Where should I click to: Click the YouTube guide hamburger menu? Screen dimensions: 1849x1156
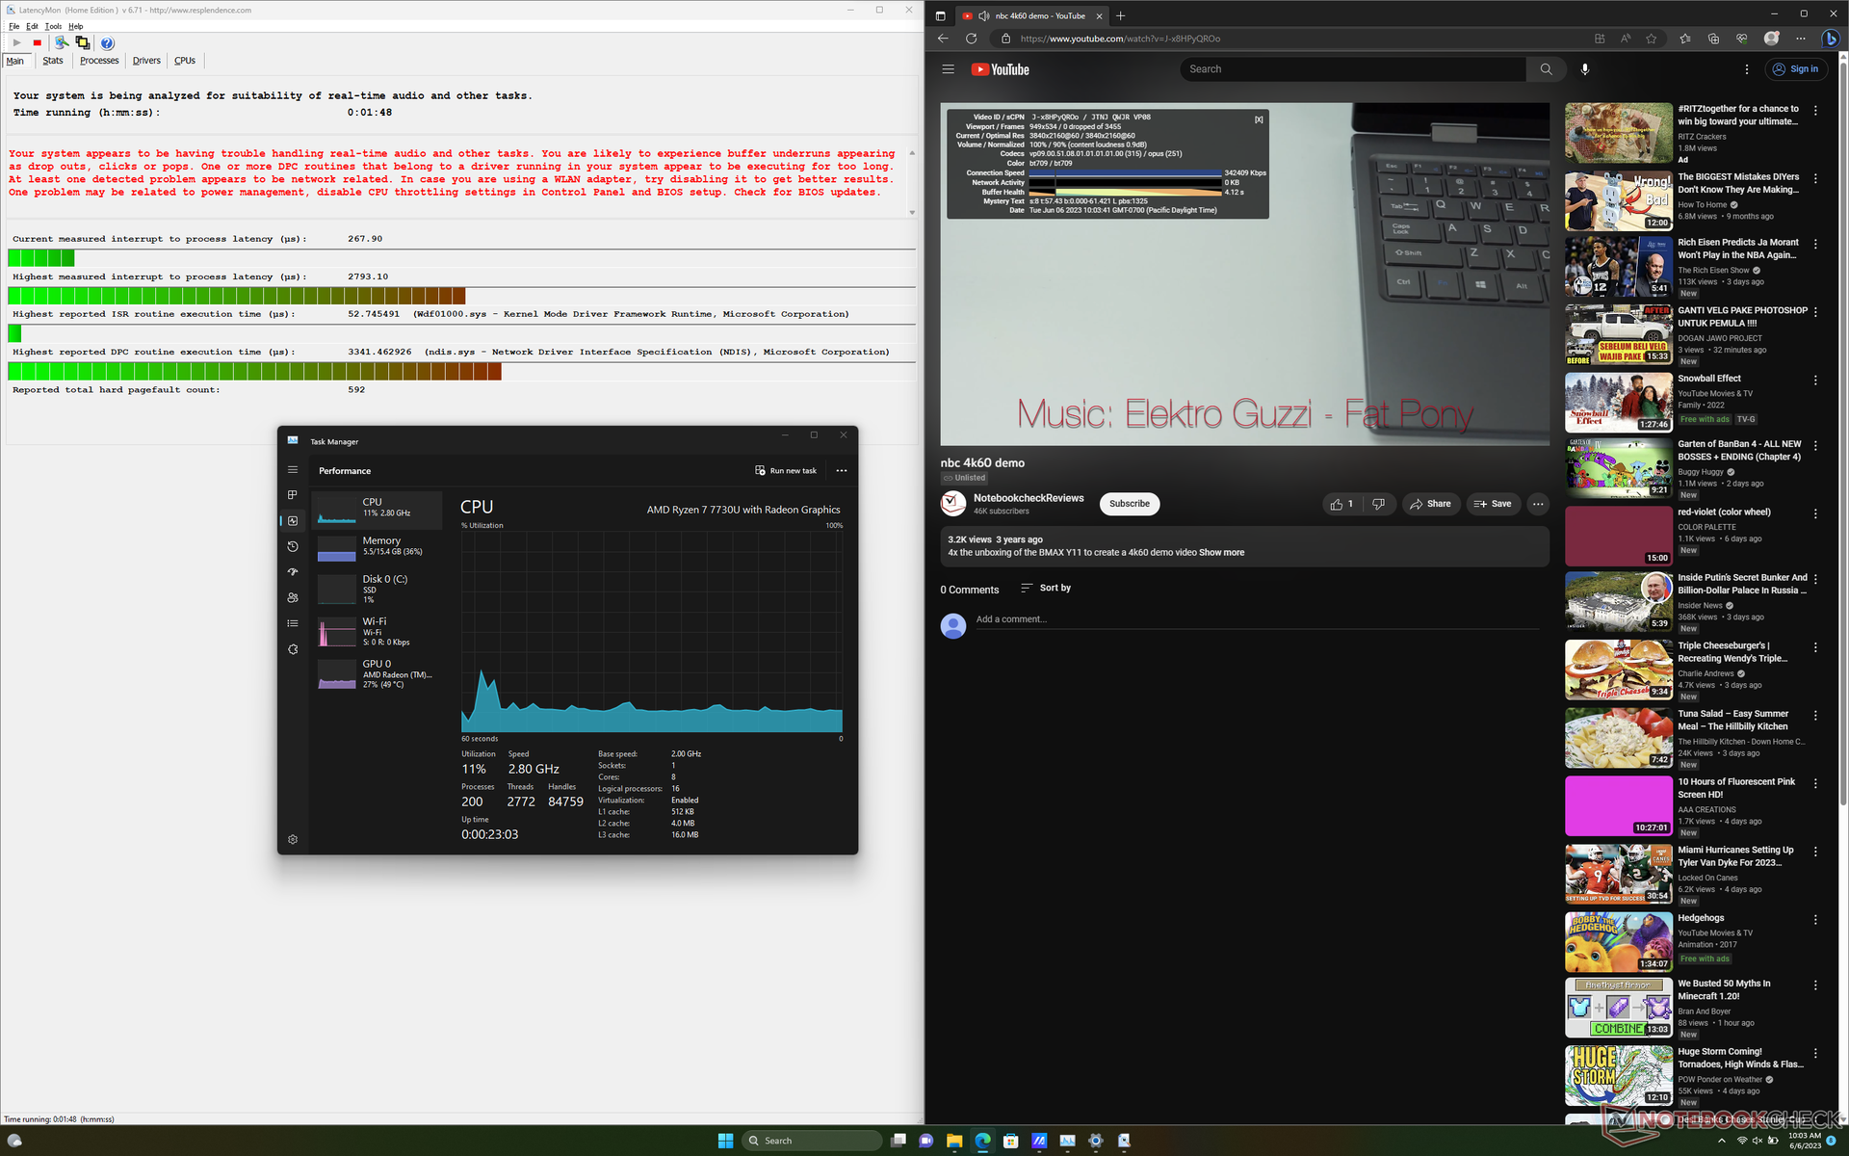coord(949,69)
